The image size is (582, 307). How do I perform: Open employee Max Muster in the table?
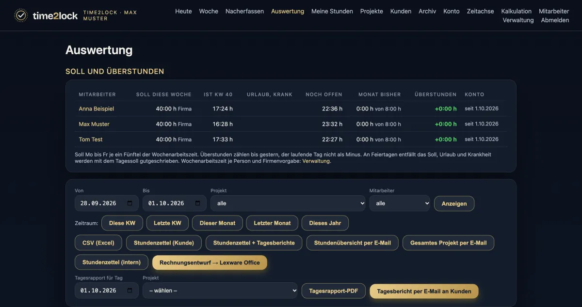tap(94, 124)
